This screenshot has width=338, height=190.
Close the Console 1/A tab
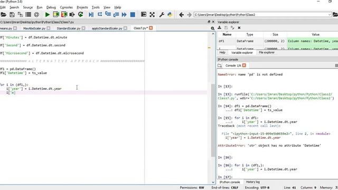[244, 65]
